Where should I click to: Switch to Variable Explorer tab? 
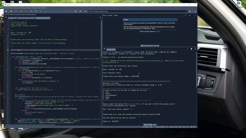pos(148,46)
